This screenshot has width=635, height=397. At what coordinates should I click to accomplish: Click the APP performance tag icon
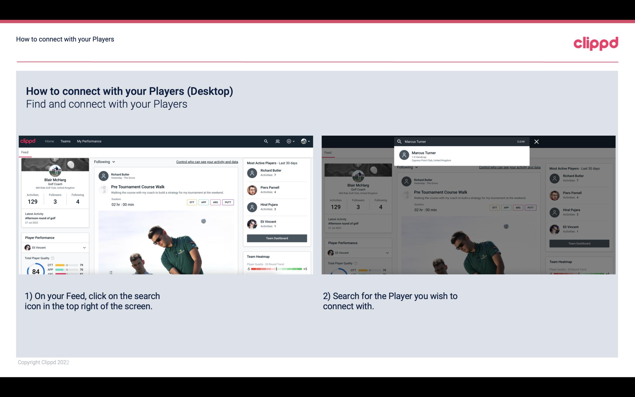203,202
